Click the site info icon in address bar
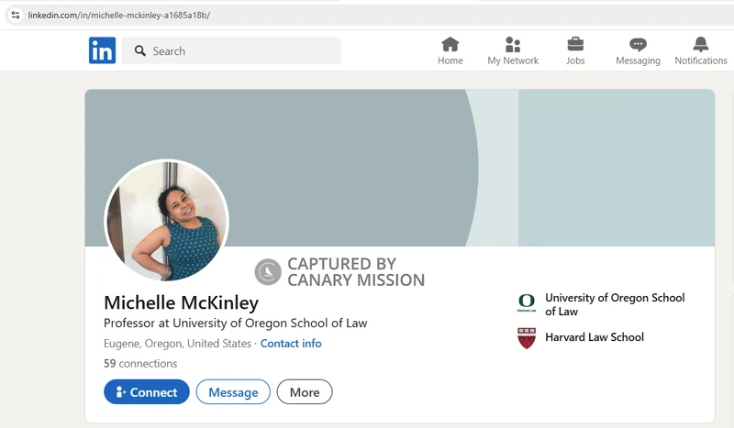Screen dimensions: 734x428 tap(16, 15)
